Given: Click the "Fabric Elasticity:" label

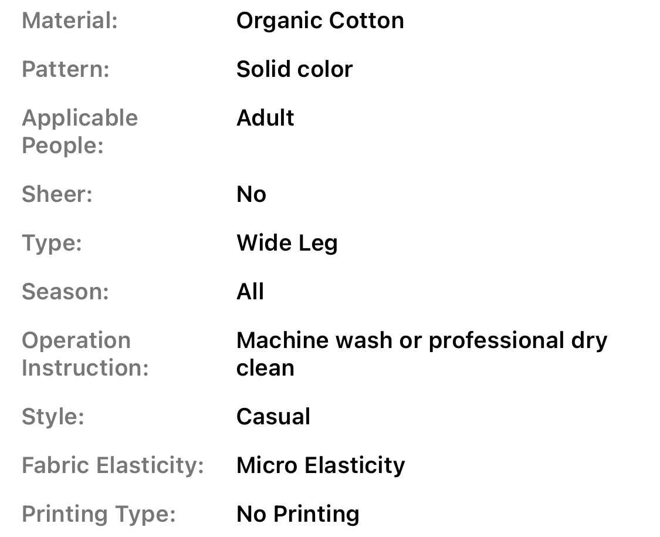Looking at the screenshot, I should [x=113, y=465].
